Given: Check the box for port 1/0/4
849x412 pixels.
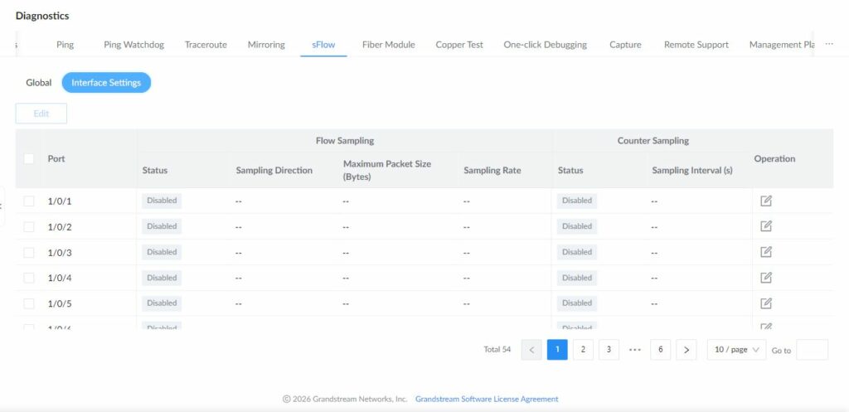Looking at the screenshot, I should point(29,278).
